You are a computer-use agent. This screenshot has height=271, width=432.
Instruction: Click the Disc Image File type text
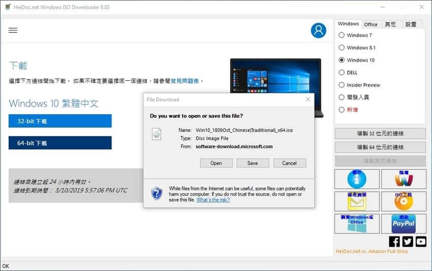(x=212, y=138)
